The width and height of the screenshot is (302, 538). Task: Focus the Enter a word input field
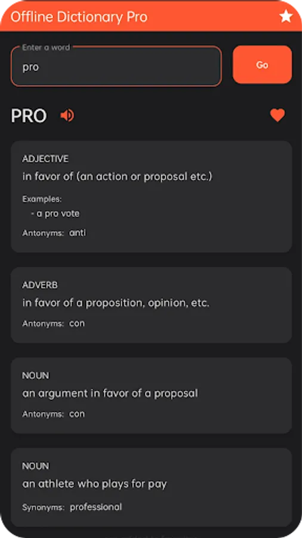116,66
